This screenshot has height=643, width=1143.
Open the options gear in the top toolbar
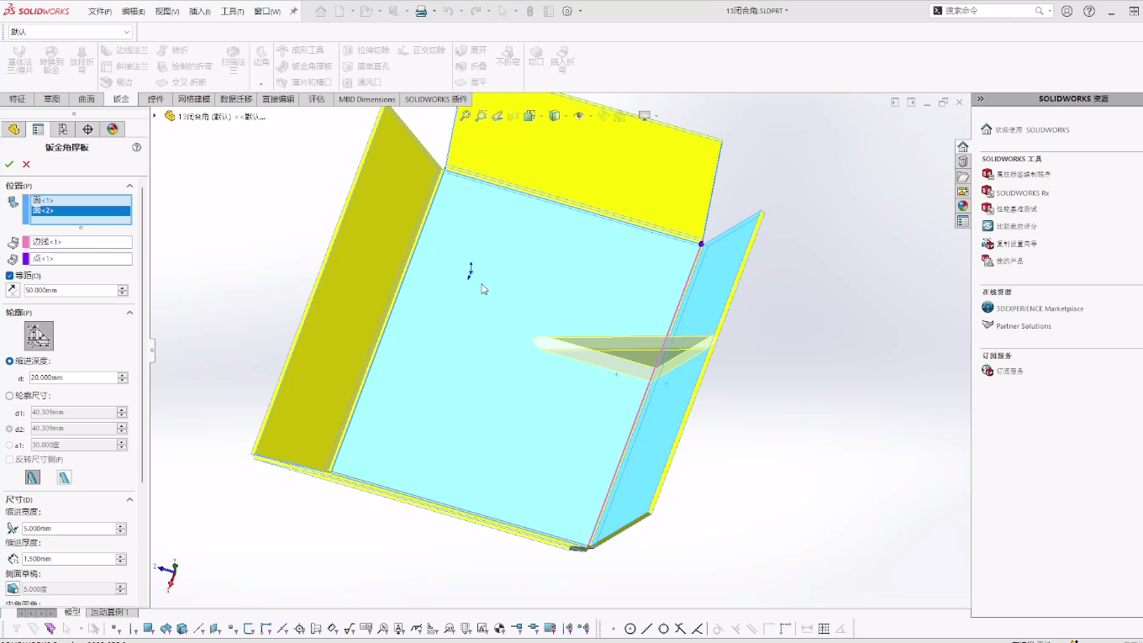tap(567, 11)
